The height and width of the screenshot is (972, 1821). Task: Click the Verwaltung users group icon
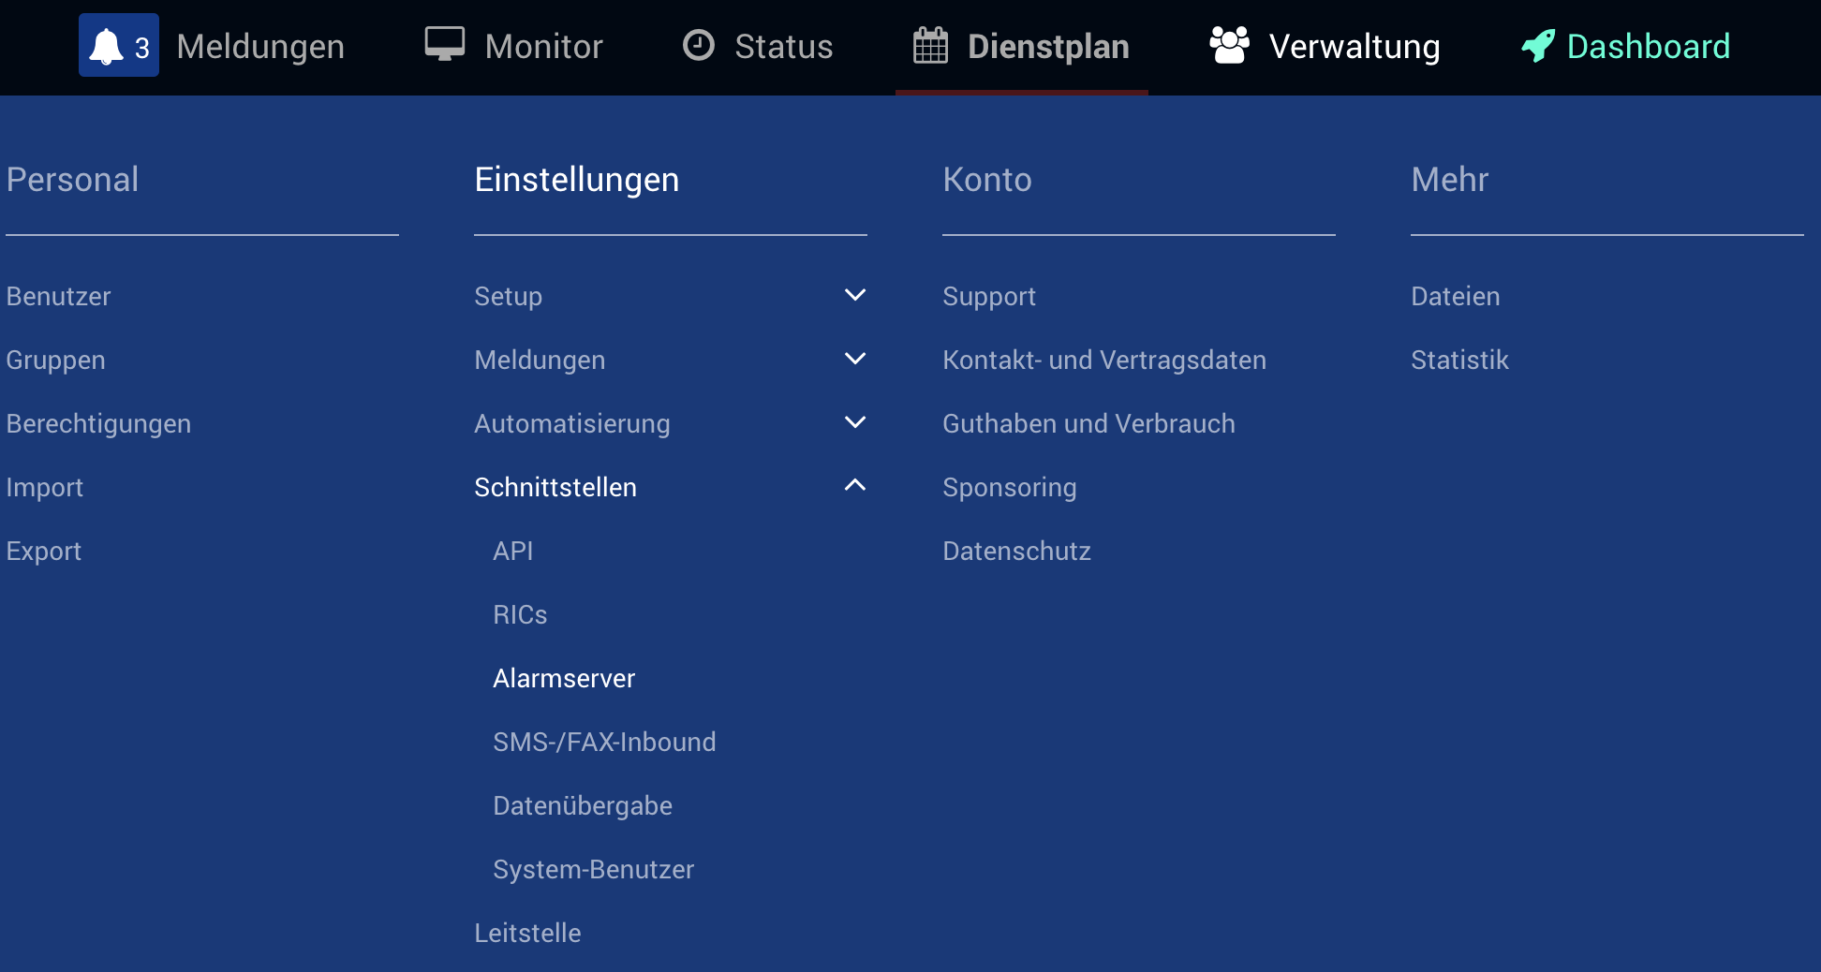click(x=1229, y=45)
